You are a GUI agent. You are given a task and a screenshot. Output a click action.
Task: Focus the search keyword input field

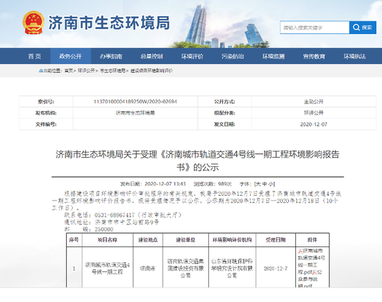(315, 28)
